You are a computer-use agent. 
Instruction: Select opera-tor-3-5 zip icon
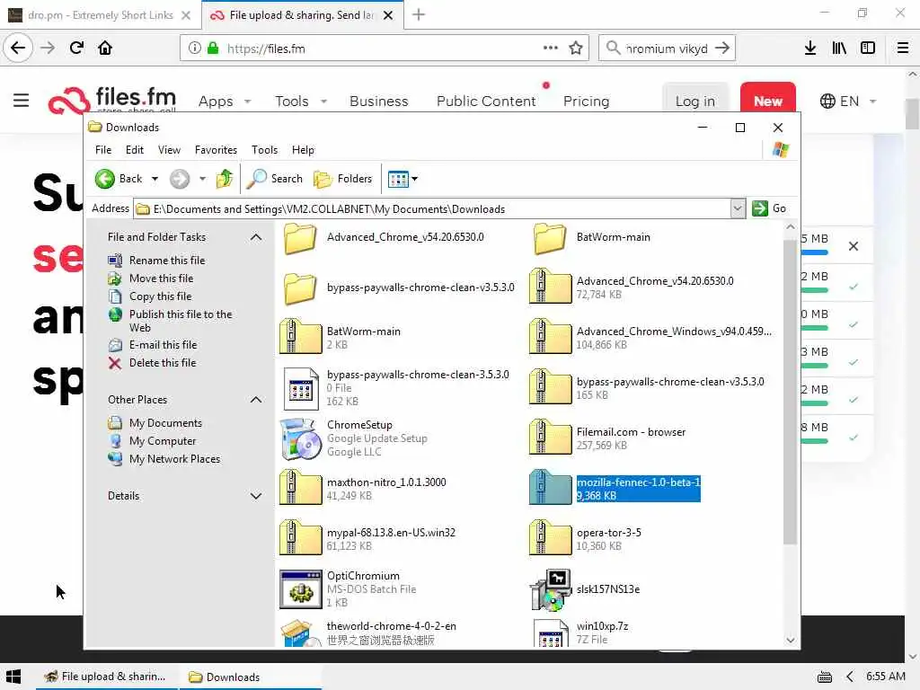coord(550,538)
